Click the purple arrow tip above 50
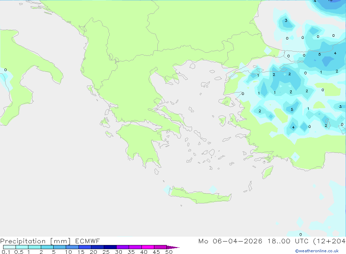The width and height of the screenshot is (346, 254). (173, 247)
